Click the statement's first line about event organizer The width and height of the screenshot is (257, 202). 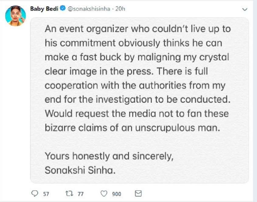(x=138, y=29)
